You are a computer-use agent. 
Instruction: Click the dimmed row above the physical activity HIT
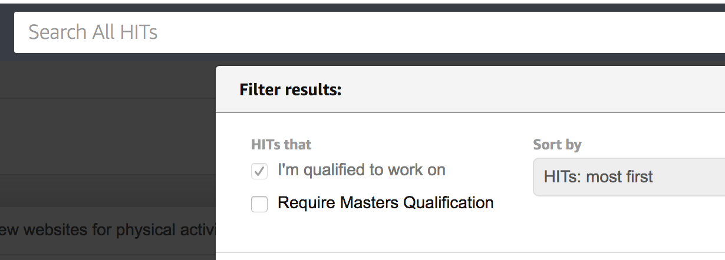pos(106,190)
